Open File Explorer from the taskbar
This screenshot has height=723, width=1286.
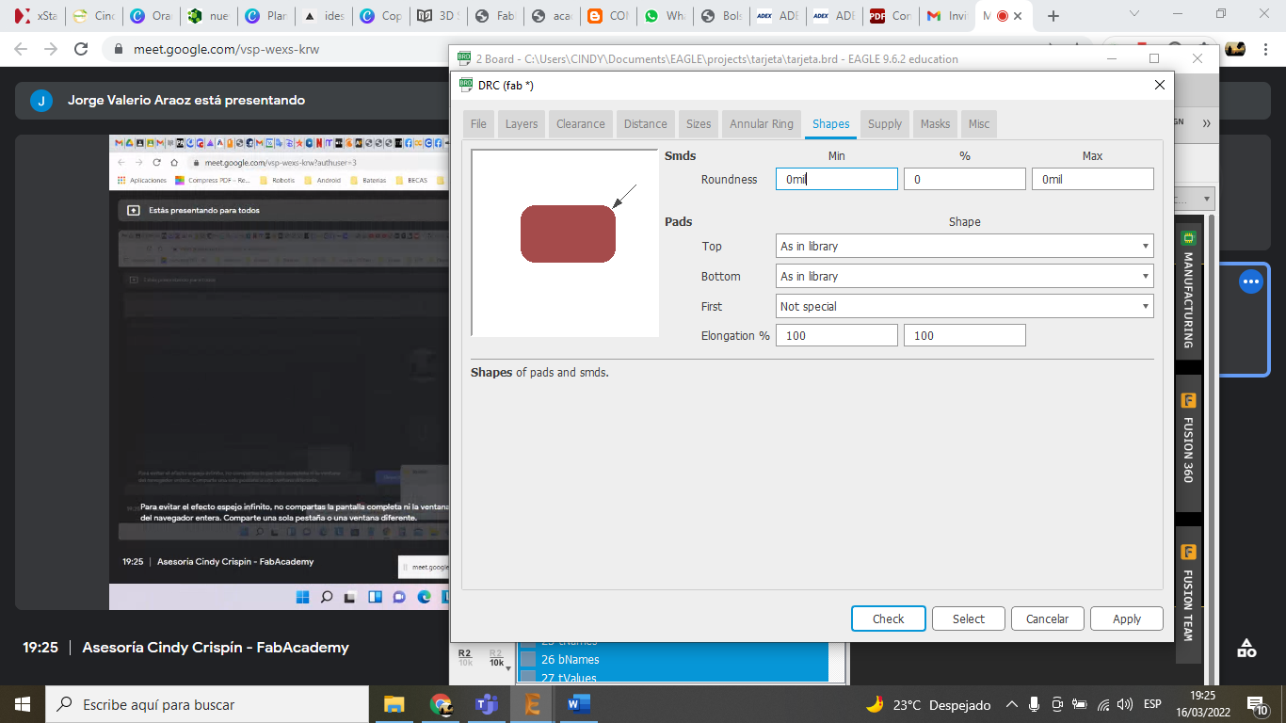[x=394, y=704]
